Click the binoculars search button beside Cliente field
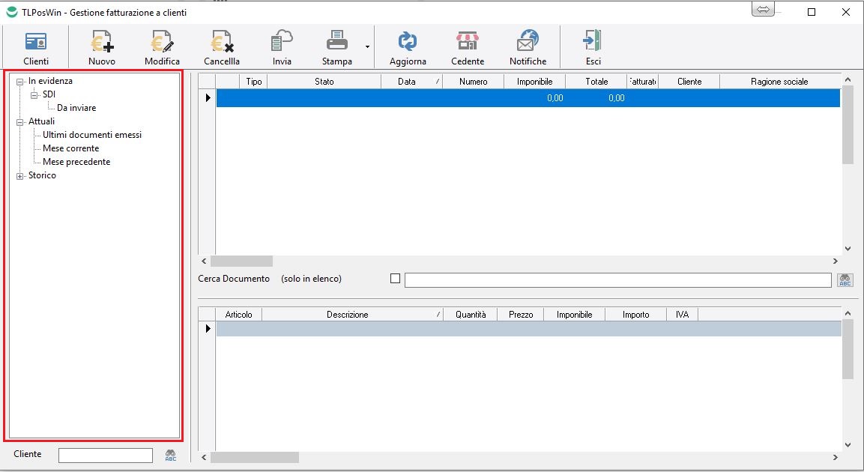The image size is (864, 472). 171,455
